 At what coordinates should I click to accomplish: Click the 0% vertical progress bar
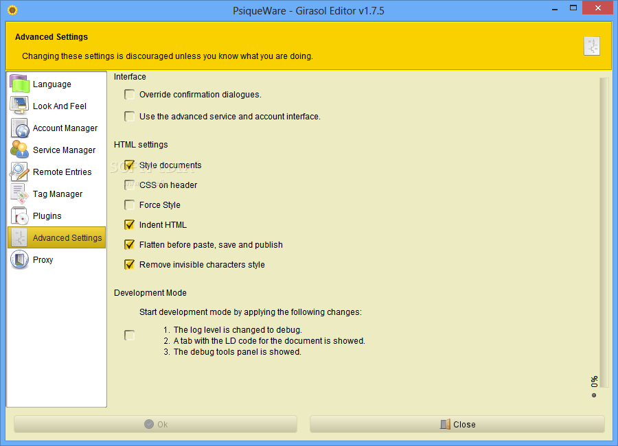[x=604, y=233]
